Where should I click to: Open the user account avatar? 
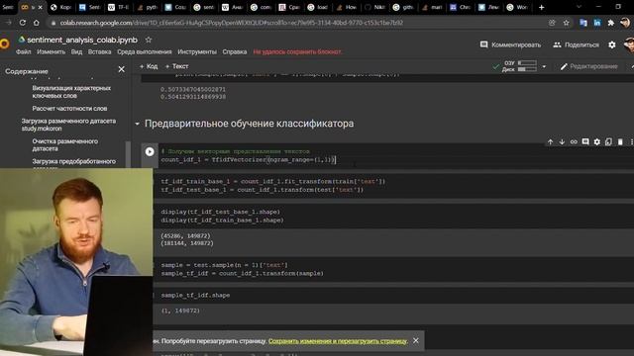pyautogui.click(x=629, y=44)
